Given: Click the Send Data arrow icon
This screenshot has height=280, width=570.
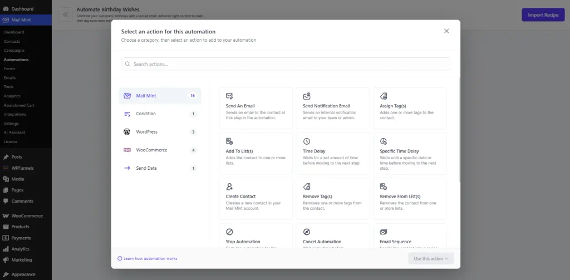Looking at the screenshot, I should click(127, 168).
